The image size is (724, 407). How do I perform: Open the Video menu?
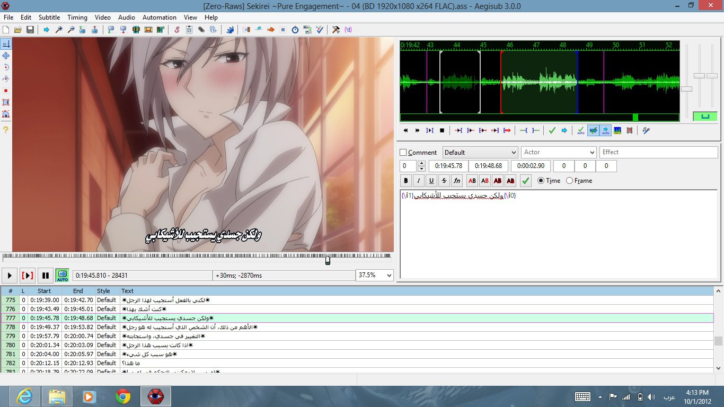(103, 17)
